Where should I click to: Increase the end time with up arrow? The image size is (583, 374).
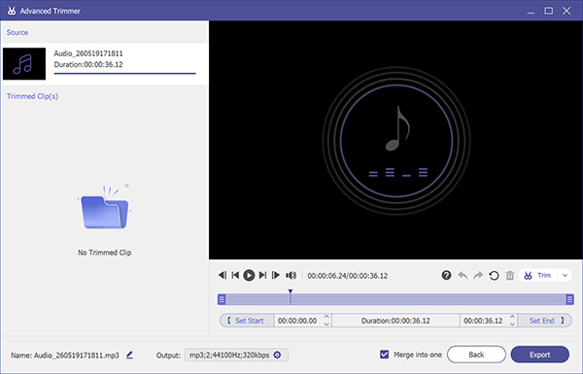512,317
